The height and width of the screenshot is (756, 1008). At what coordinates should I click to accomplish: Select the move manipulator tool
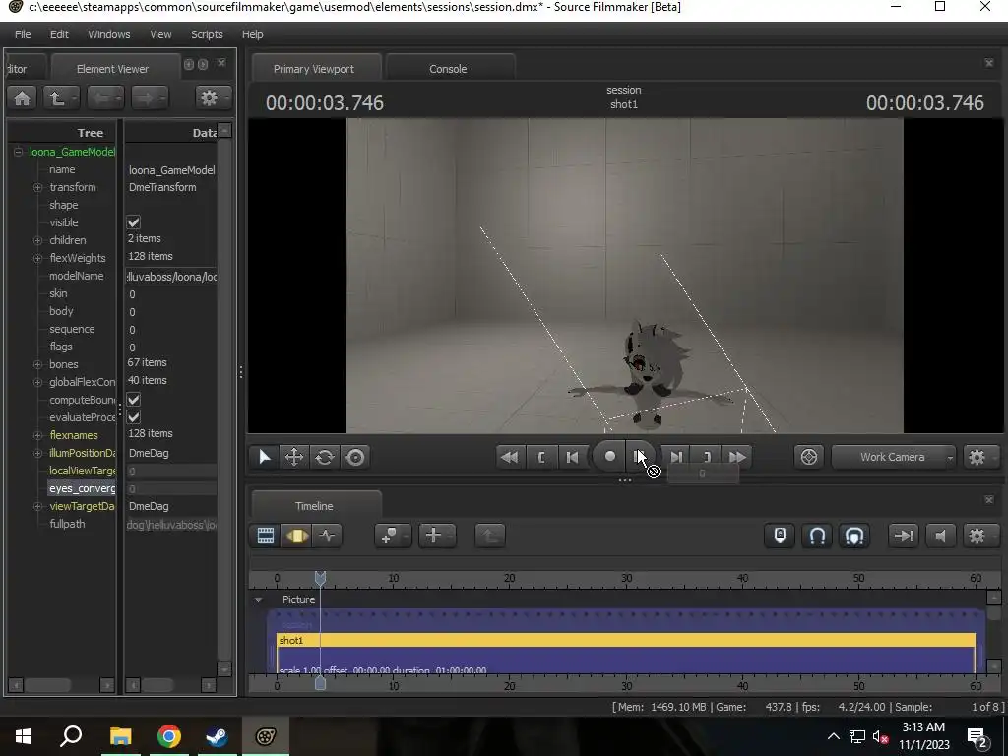click(293, 457)
